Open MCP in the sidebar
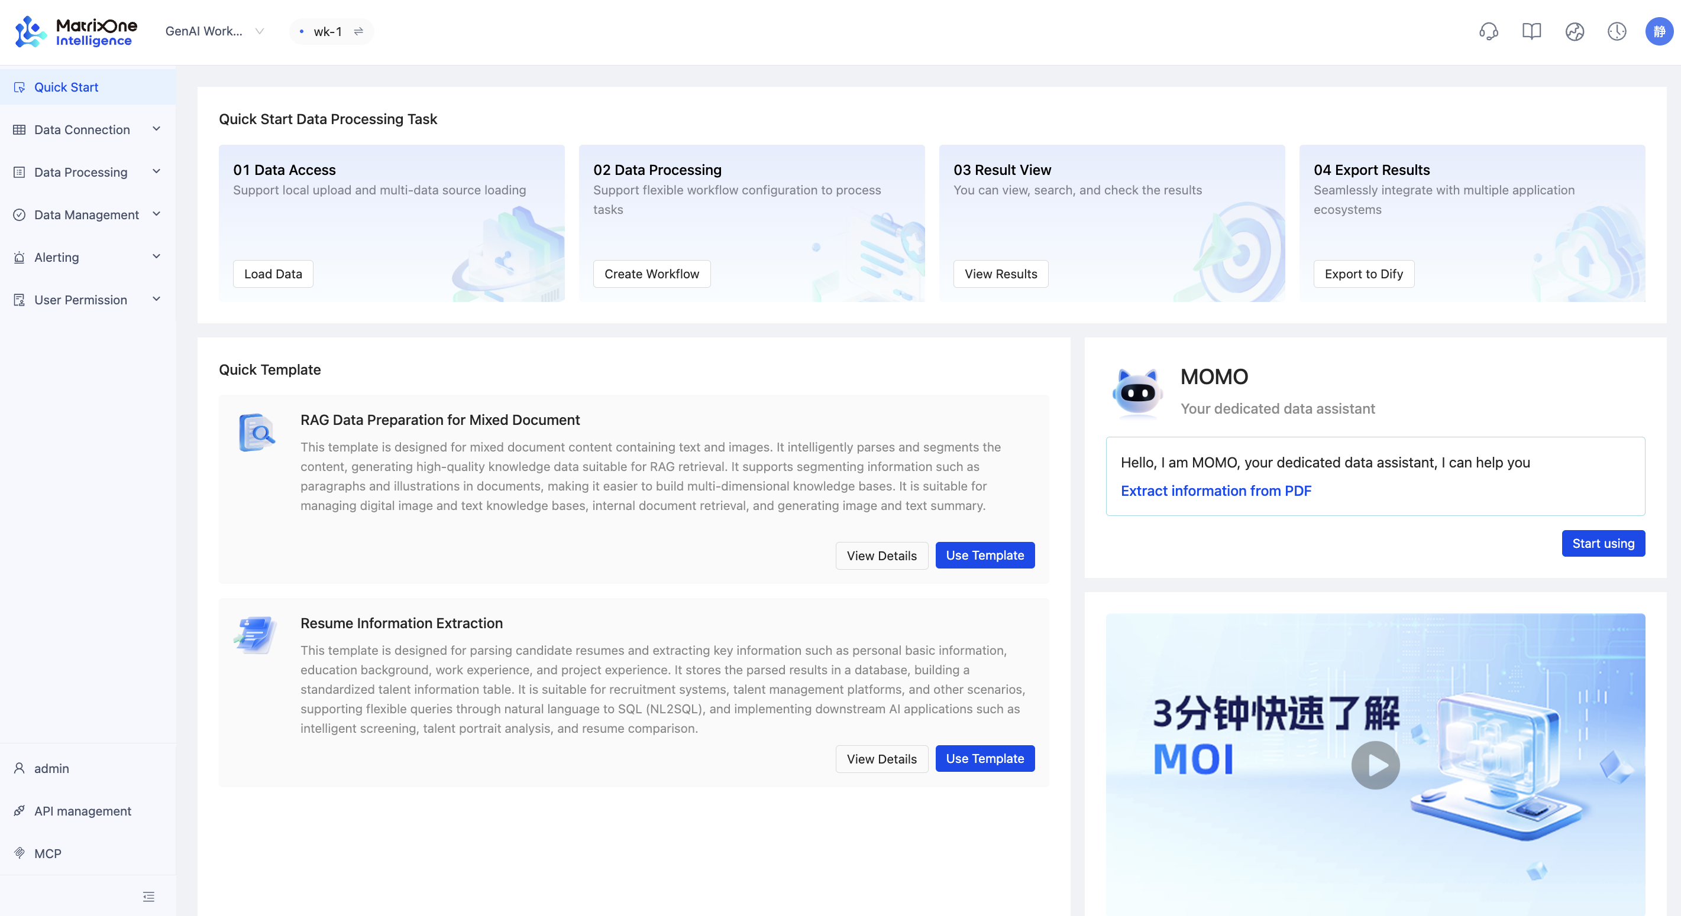 pyautogui.click(x=48, y=853)
